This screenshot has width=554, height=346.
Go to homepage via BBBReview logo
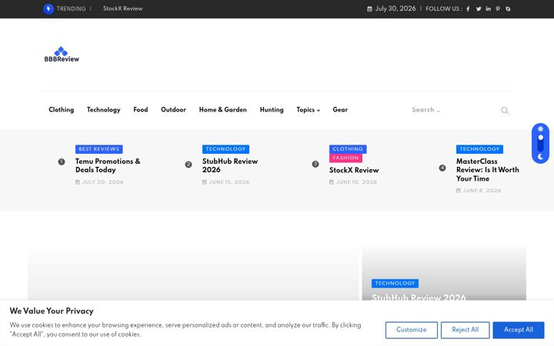[x=62, y=55]
